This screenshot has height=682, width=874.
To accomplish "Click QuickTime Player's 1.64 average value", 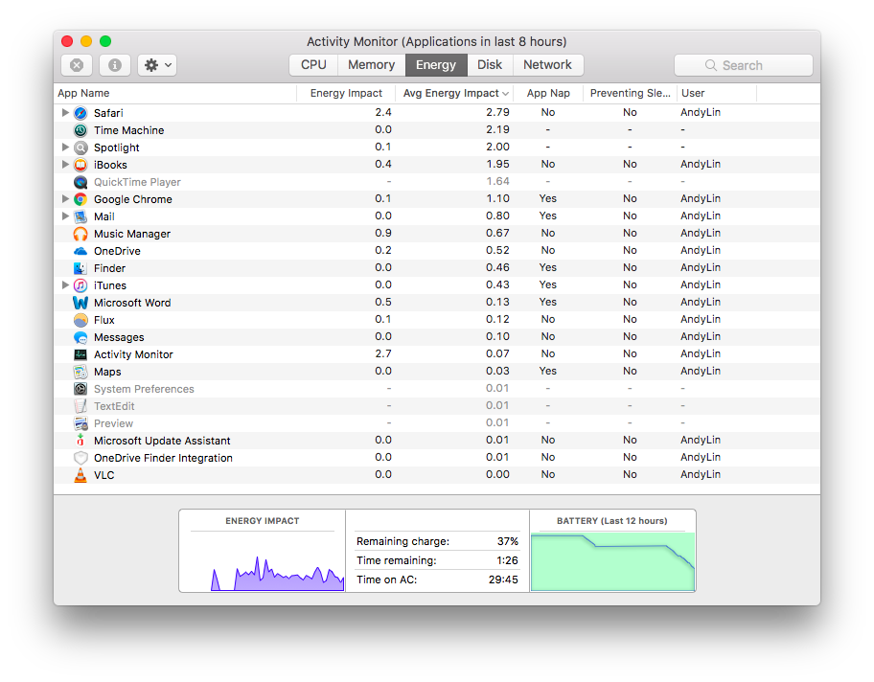I will point(497,182).
